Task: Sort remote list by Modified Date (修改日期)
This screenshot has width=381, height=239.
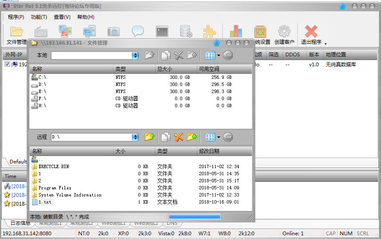Action: coord(224,151)
